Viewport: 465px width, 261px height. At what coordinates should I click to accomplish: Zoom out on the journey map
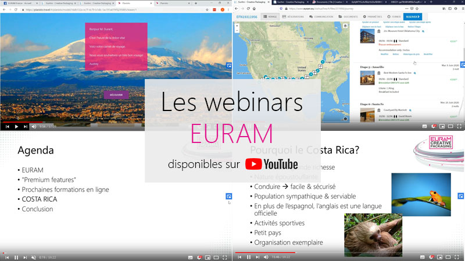coord(237,30)
